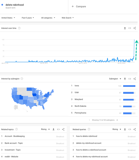Image resolution: width=139 pixels, height=160 pixels.
Task: Switch Related topics Rising filter
Action: (45, 129)
